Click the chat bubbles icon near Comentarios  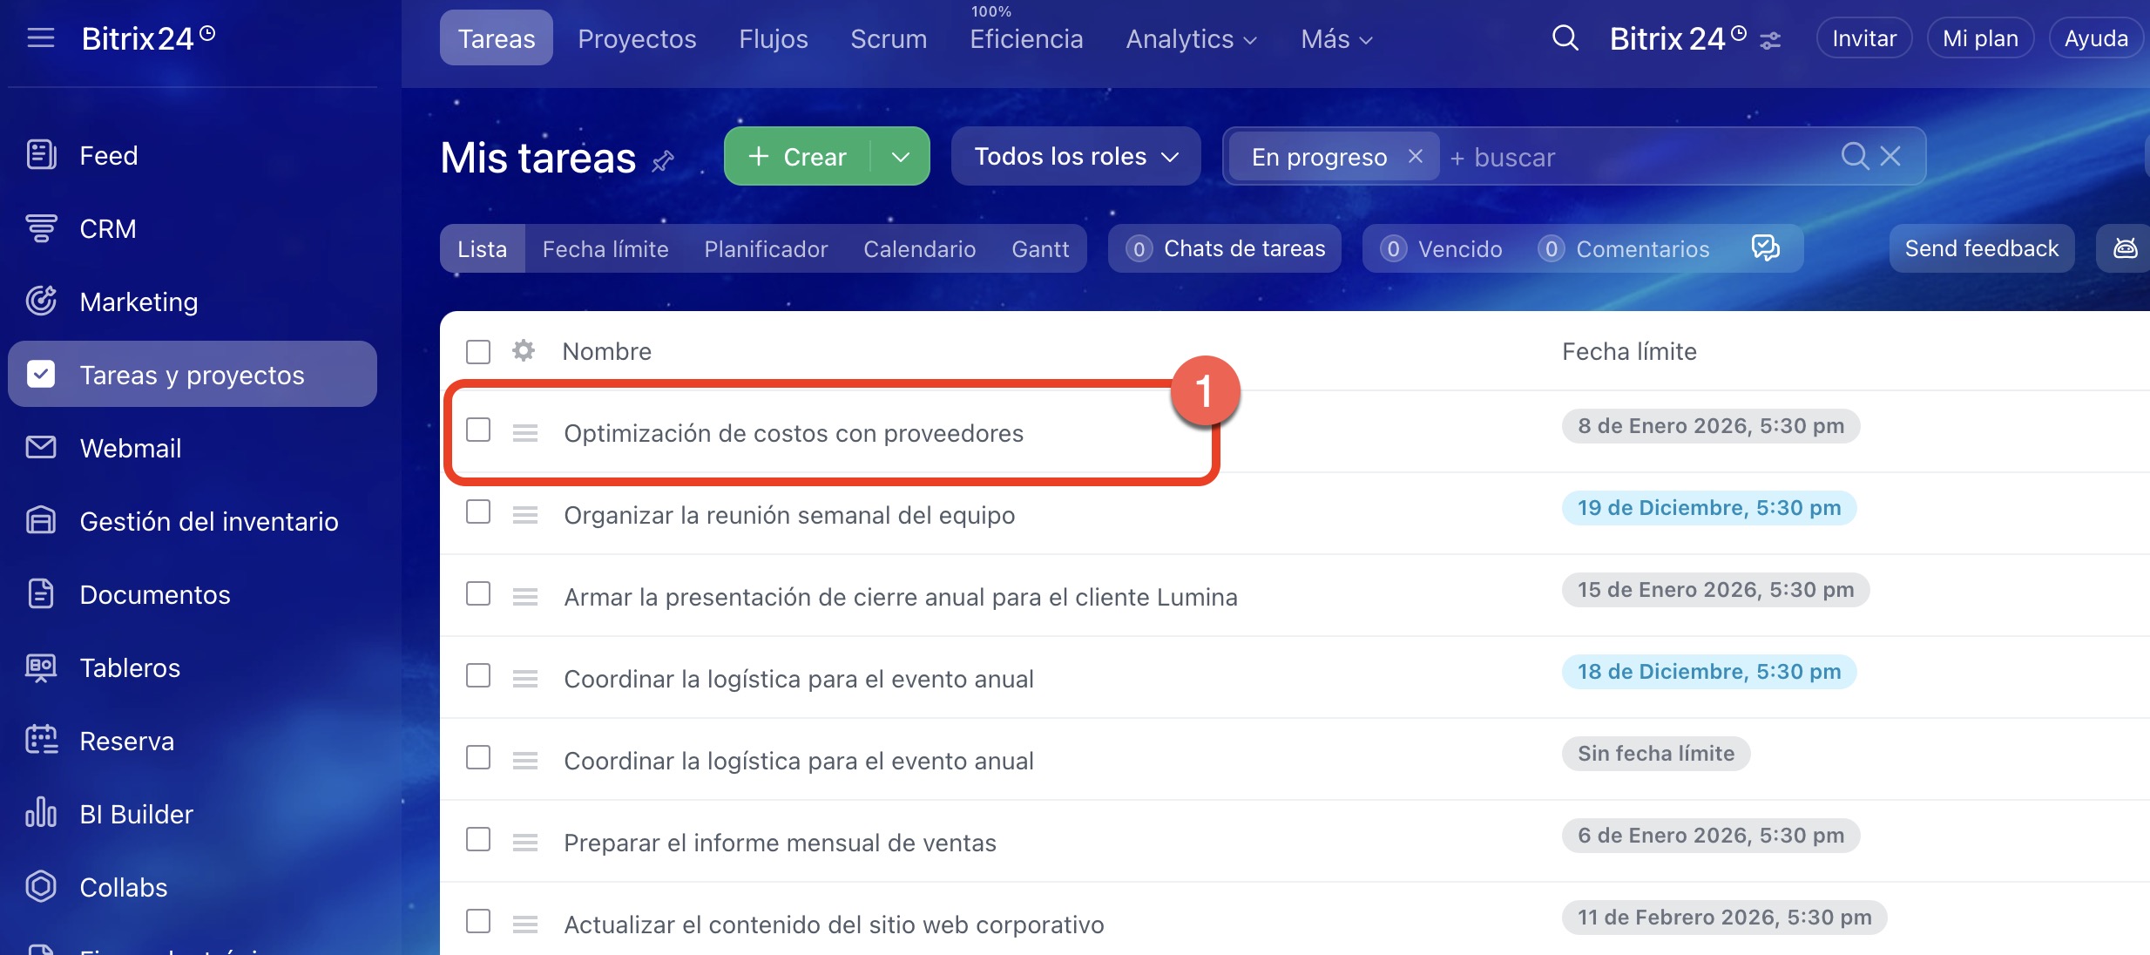pos(1765,248)
